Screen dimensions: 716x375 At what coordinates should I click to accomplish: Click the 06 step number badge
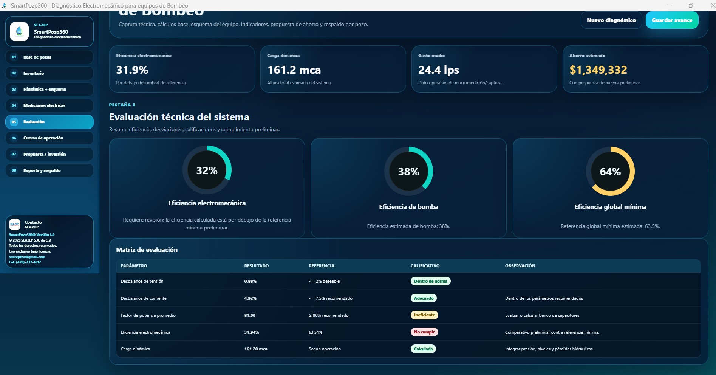point(14,138)
